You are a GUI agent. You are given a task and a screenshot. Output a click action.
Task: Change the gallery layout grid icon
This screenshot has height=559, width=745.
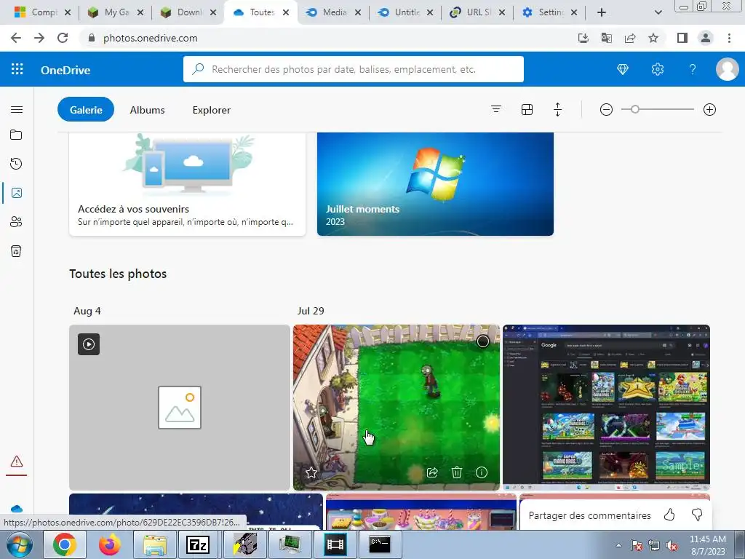[x=527, y=110]
